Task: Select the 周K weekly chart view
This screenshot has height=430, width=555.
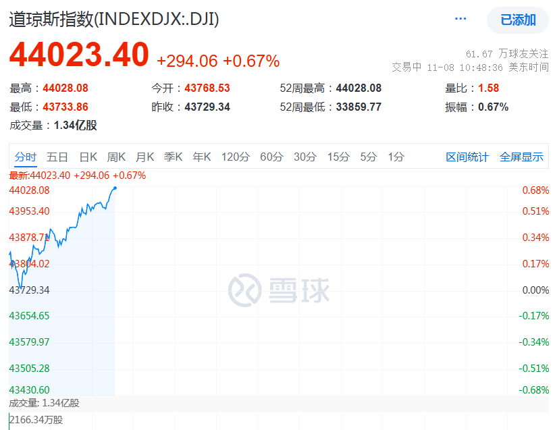Action: pos(116,156)
